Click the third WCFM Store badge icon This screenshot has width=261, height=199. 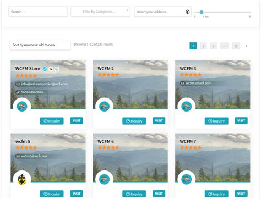point(57,69)
